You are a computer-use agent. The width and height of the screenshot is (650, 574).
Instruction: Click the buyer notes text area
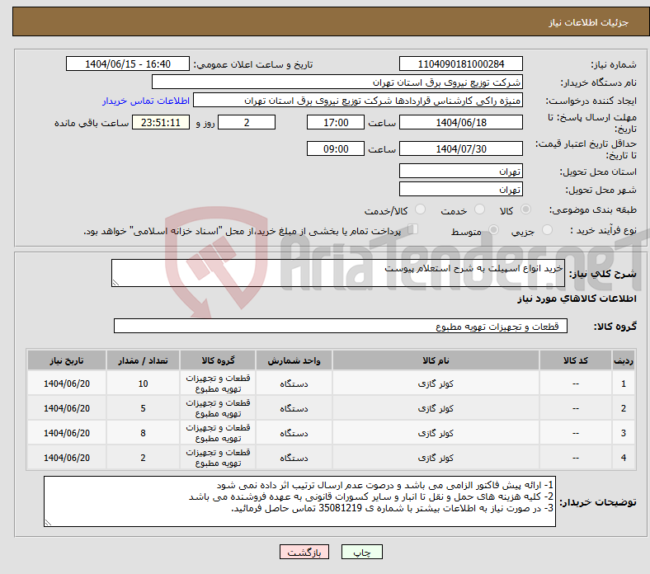299,501
